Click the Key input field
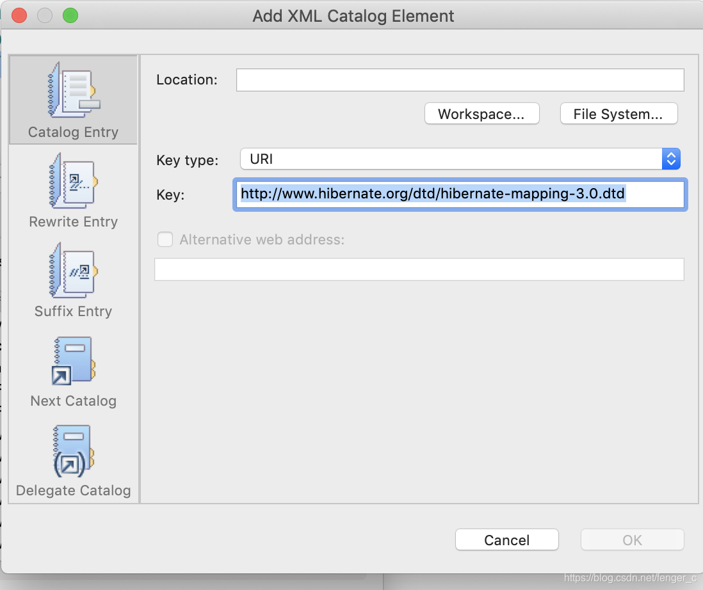Image resolution: width=703 pixels, height=590 pixels. pyautogui.click(x=460, y=195)
